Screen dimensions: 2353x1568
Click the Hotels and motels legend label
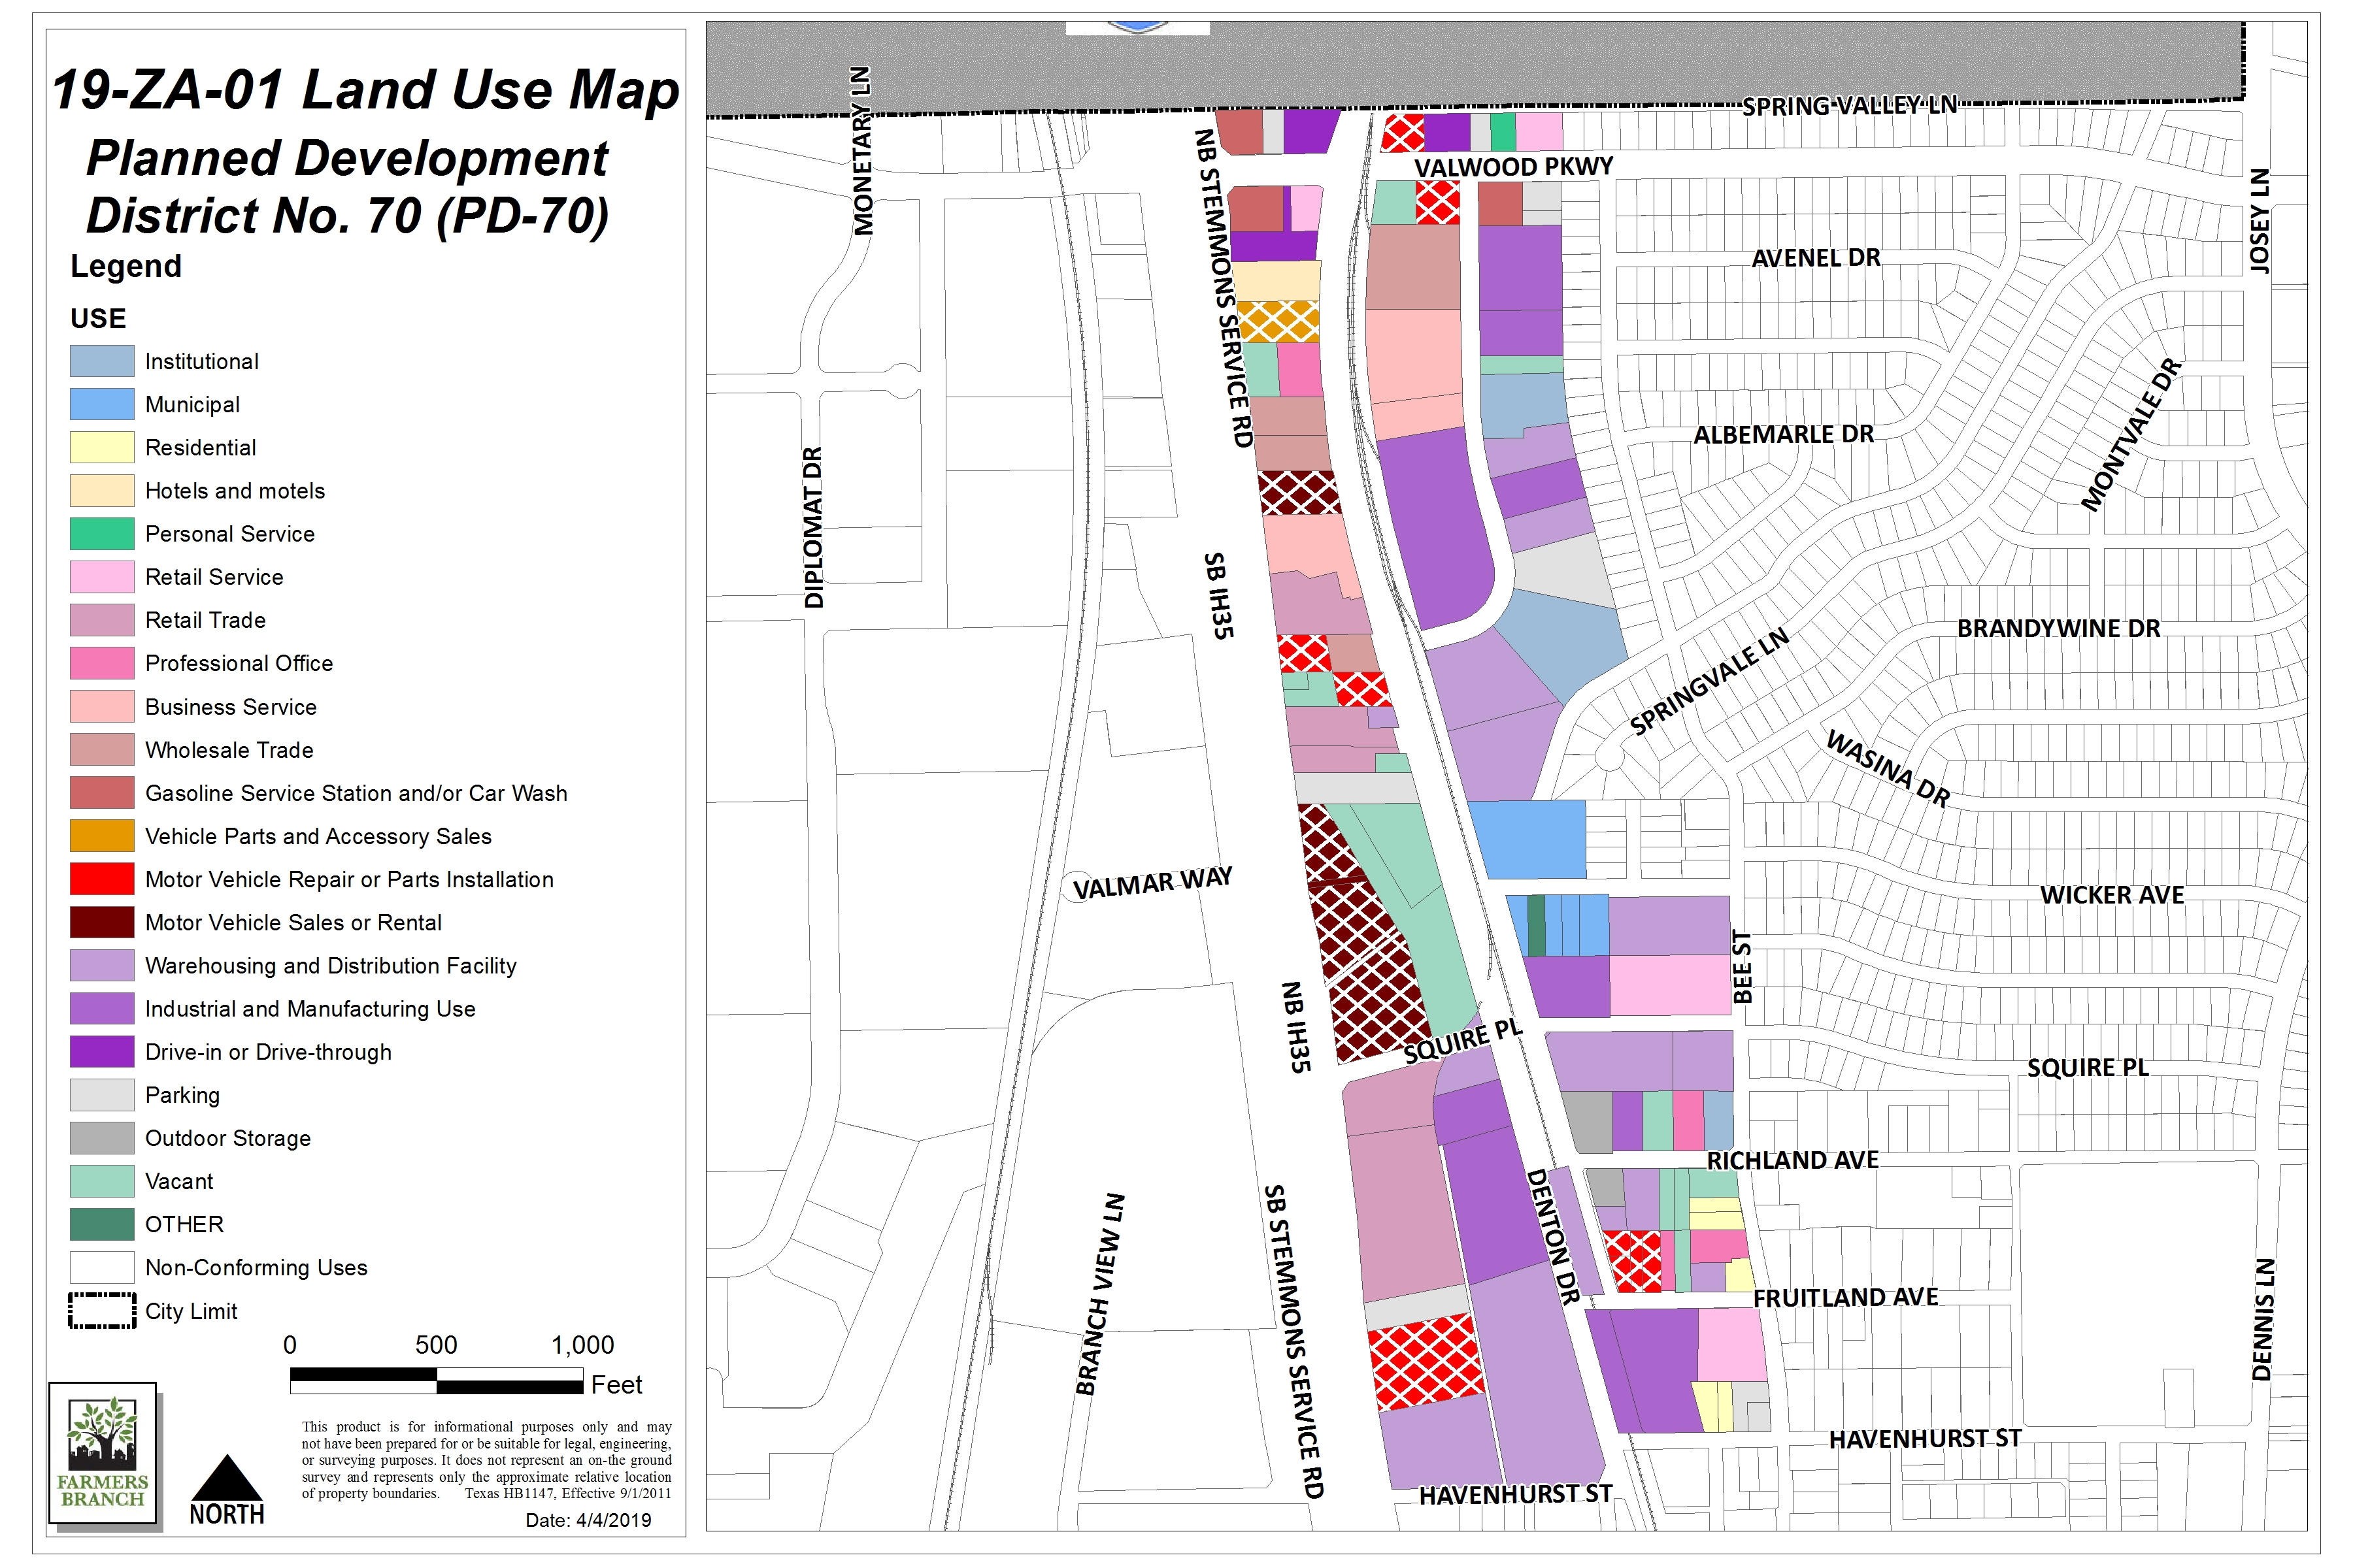(235, 491)
